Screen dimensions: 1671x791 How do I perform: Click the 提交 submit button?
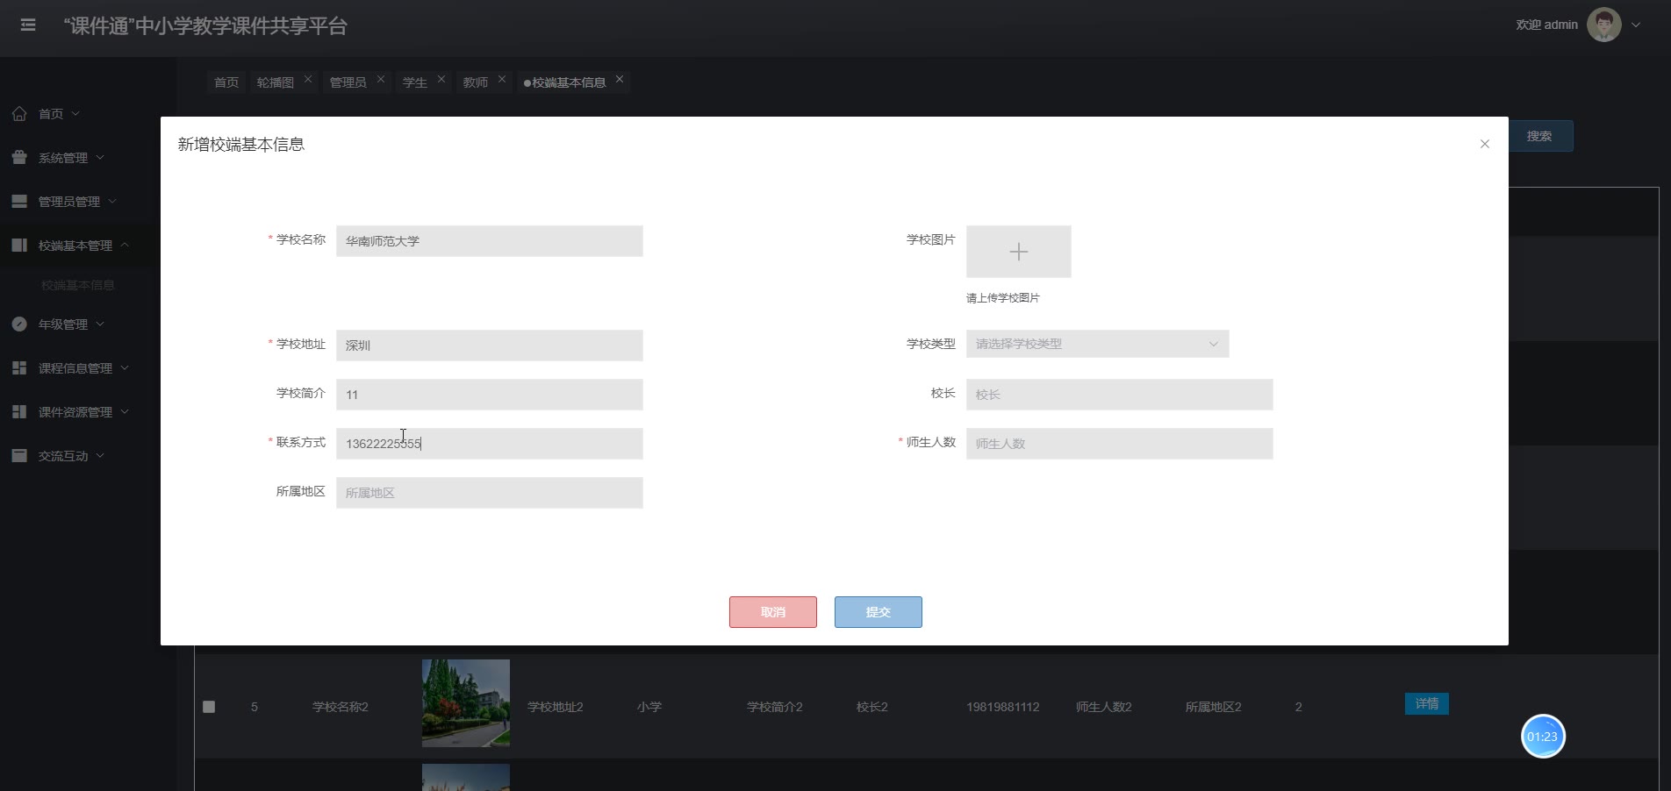pyautogui.click(x=879, y=612)
